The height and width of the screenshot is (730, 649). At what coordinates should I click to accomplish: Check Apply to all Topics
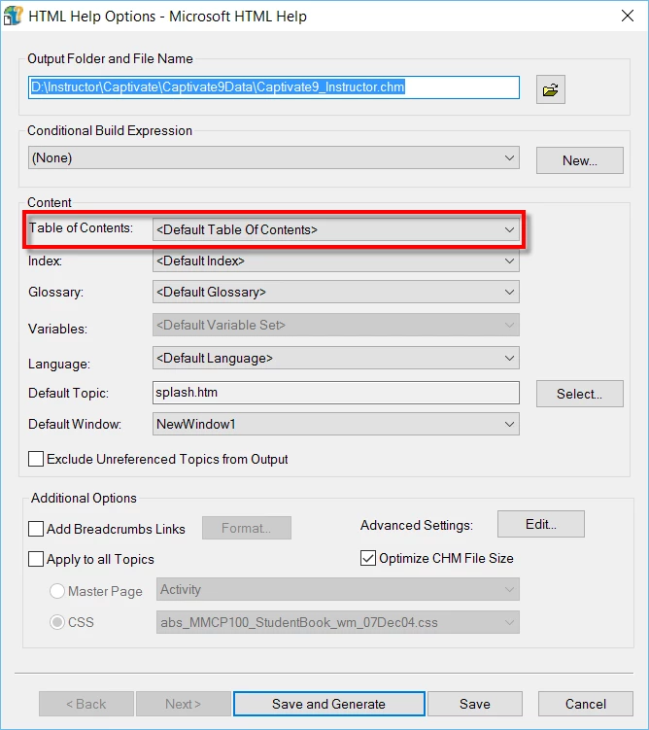click(36, 559)
